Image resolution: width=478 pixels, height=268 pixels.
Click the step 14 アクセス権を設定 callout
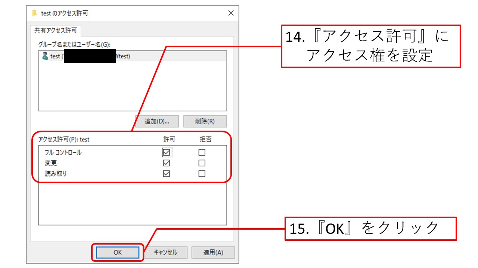pyautogui.click(x=370, y=46)
